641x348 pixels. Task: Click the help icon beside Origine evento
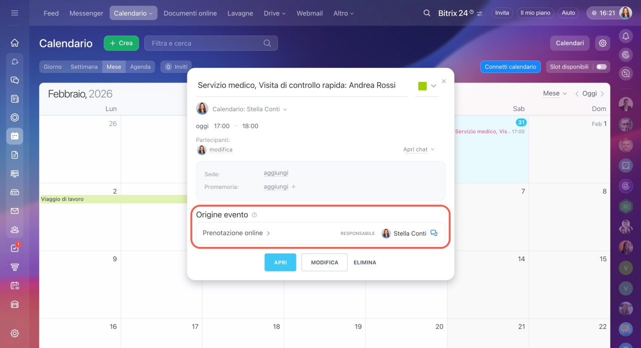(x=254, y=215)
